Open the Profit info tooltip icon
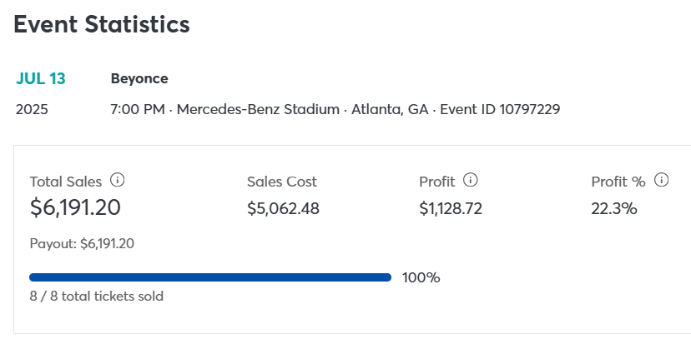The width and height of the screenshot is (691, 349). point(470,180)
